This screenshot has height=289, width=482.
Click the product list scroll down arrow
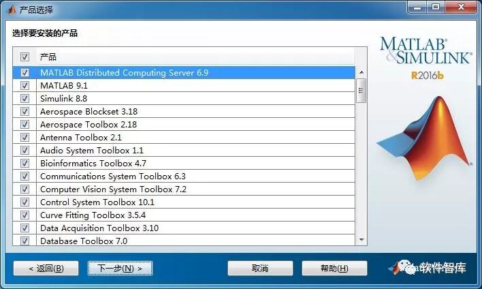[x=361, y=240]
